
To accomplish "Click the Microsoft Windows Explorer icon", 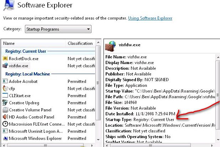I will 5,138.
